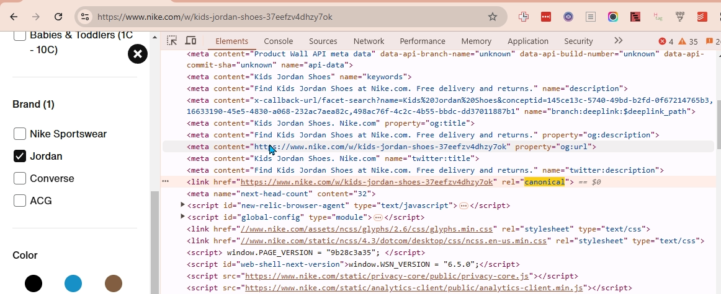Check the ACG brand filter
The width and height of the screenshot is (721, 294).
(20, 201)
